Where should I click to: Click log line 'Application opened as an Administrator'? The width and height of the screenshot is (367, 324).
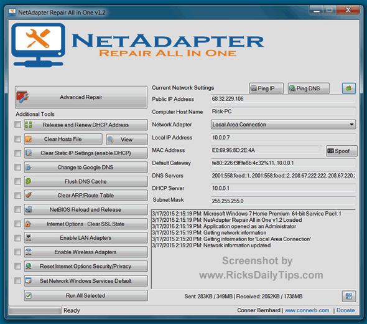(x=224, y=226)
